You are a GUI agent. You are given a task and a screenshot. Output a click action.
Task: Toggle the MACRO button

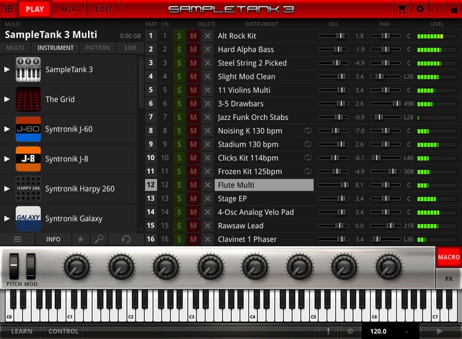pos(448,257)
